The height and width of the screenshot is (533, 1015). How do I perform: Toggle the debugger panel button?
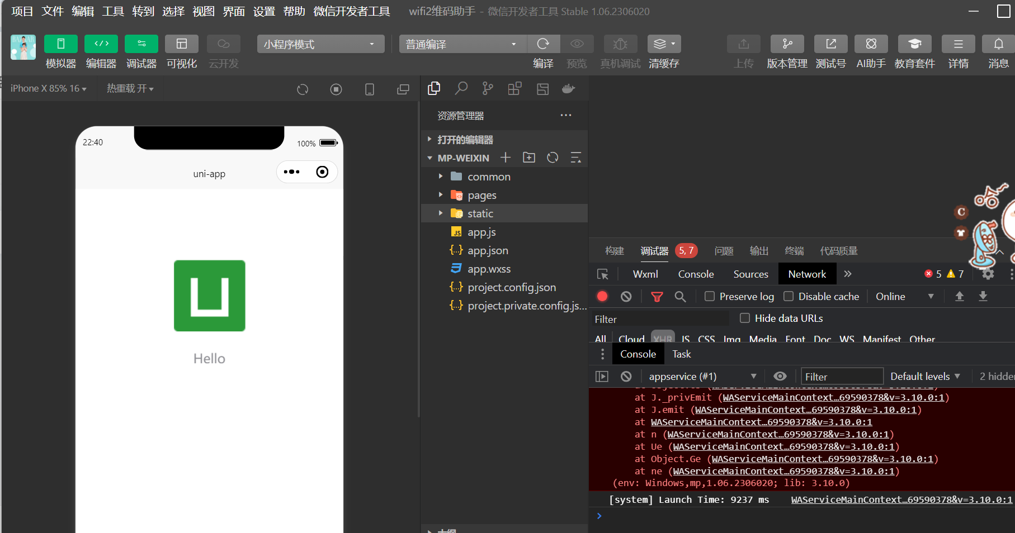coord(141,44)
